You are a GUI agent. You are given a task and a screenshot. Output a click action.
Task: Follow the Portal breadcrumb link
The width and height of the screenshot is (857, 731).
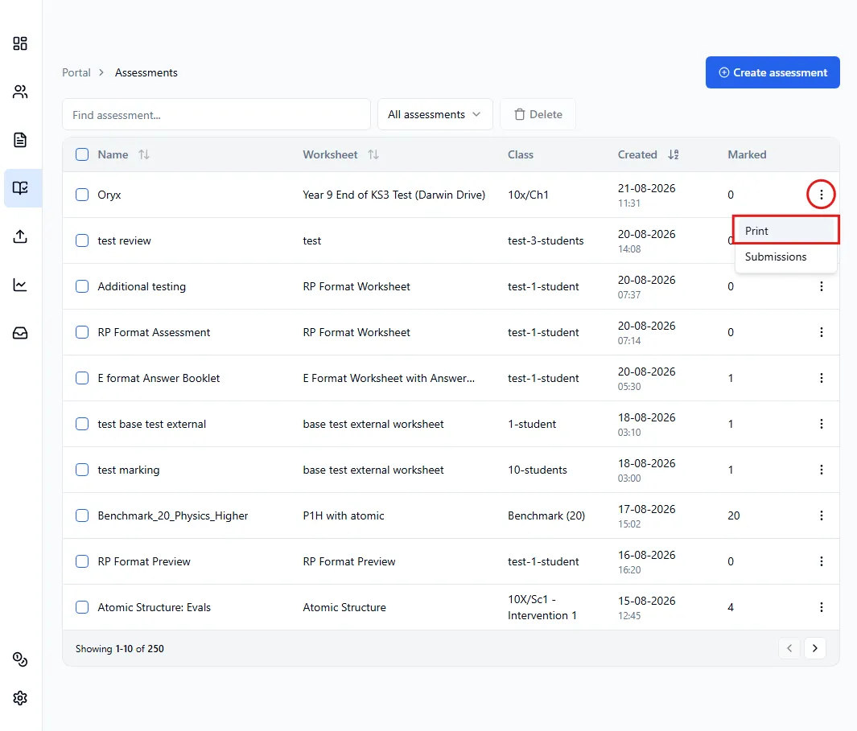pyautogui.click(x=76, y=72)
